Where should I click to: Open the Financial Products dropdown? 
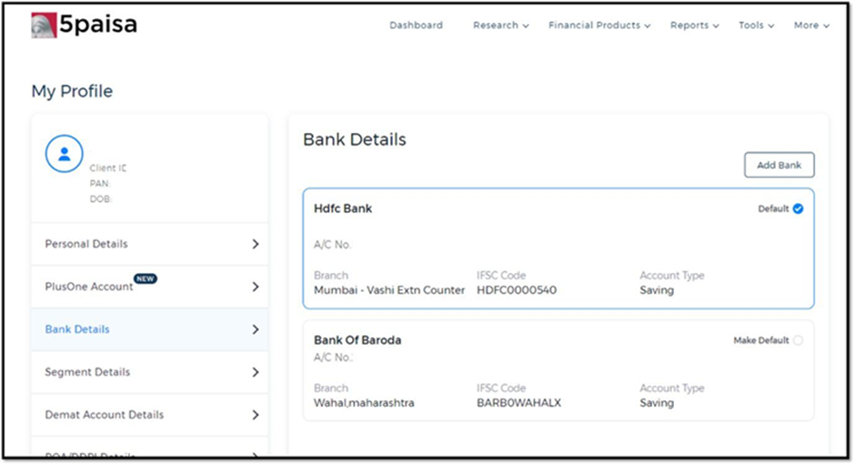click(x=599, y=25)
